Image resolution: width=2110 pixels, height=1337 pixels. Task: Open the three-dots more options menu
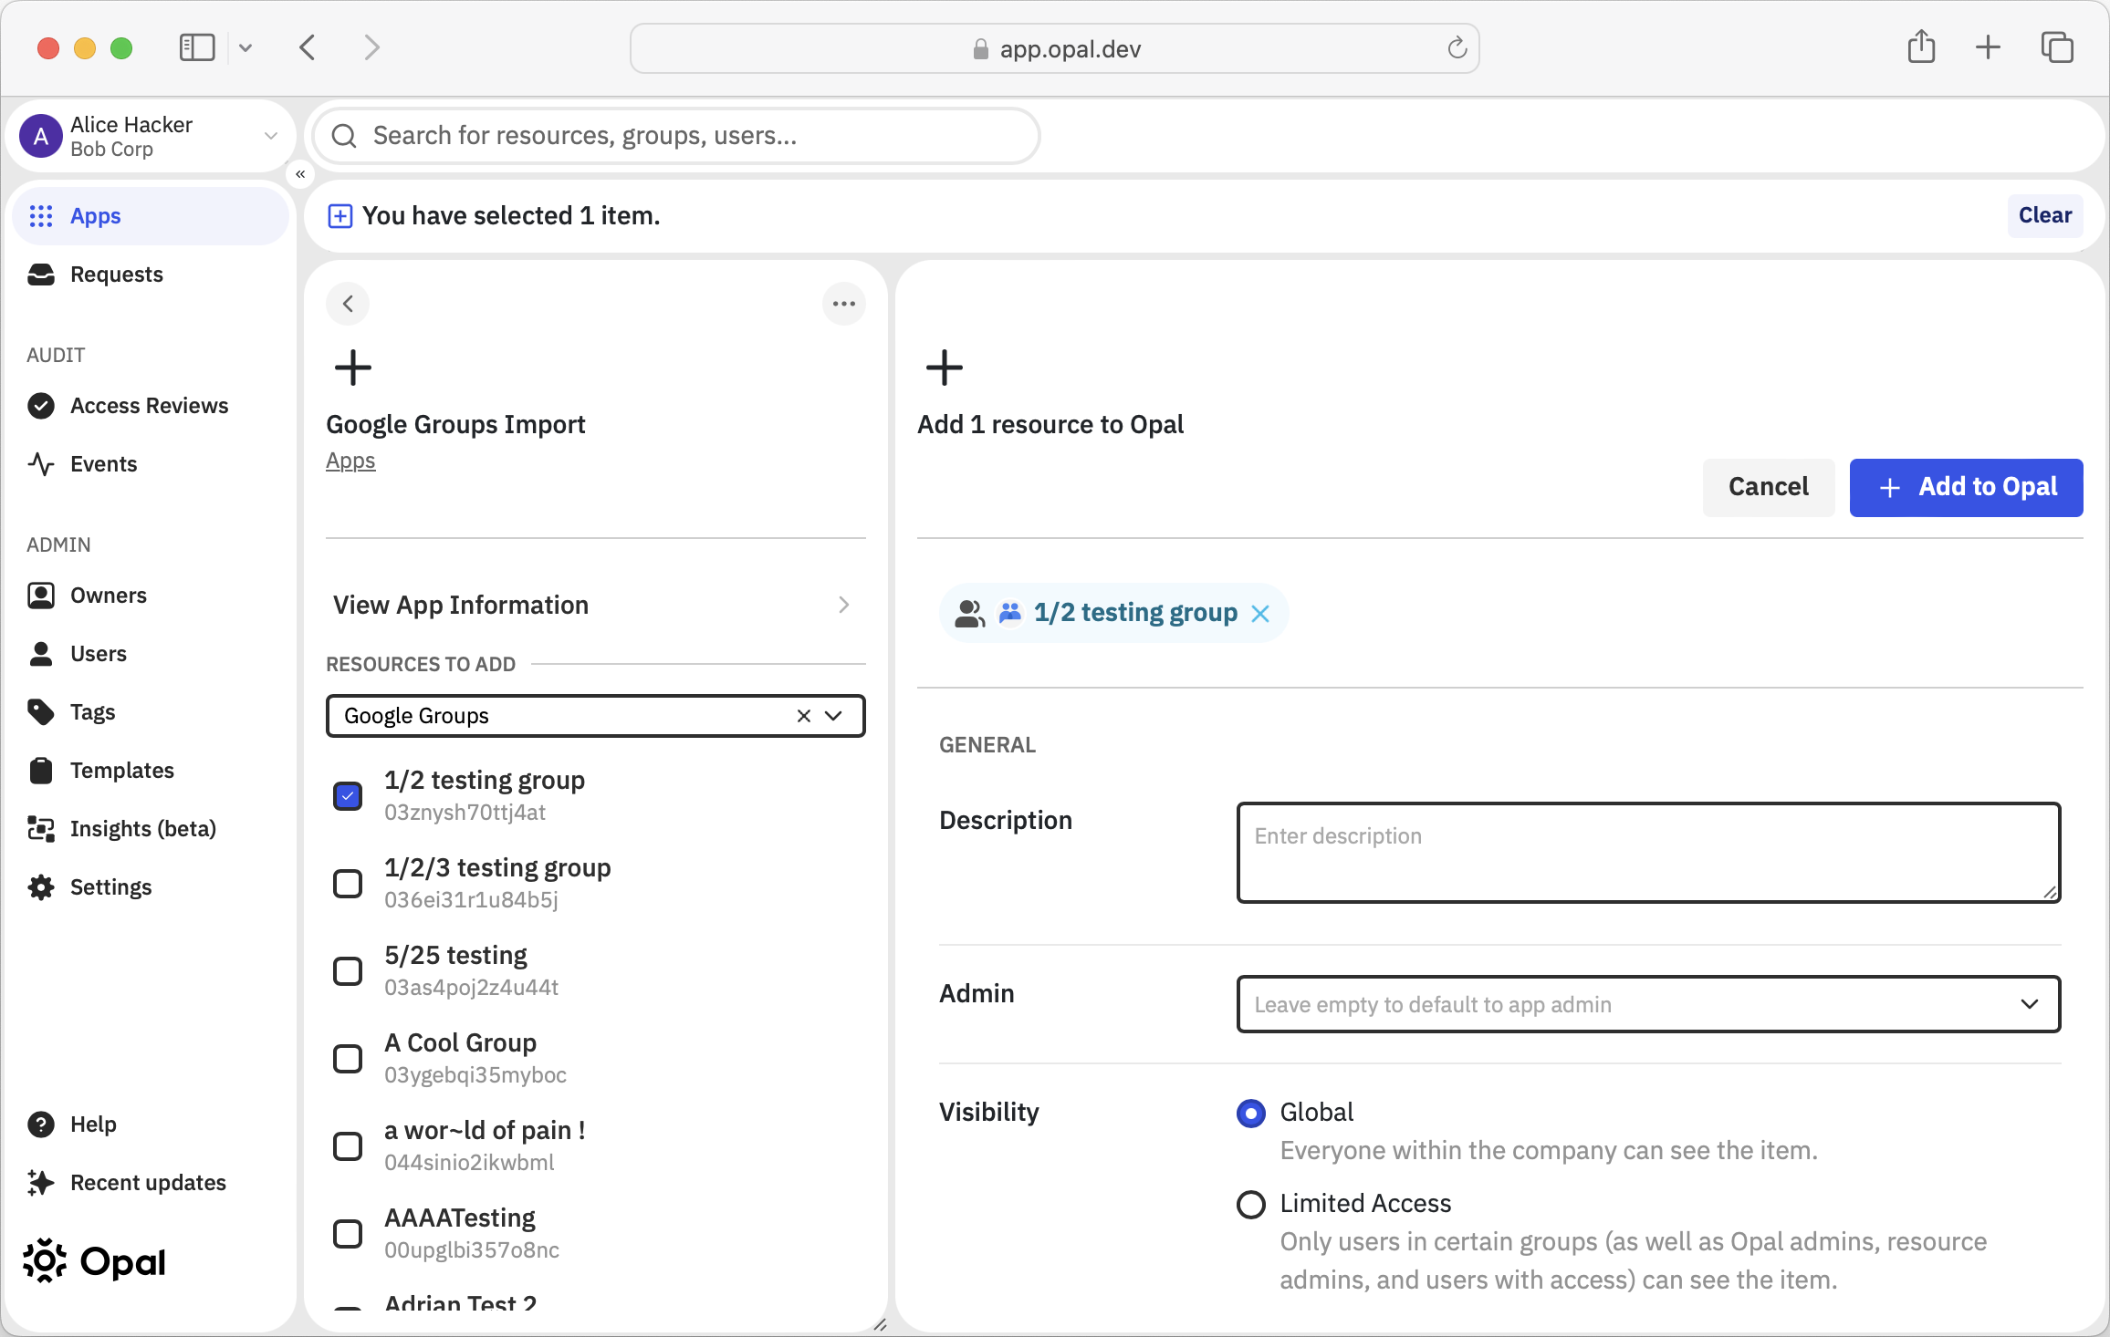click(844, 304)
